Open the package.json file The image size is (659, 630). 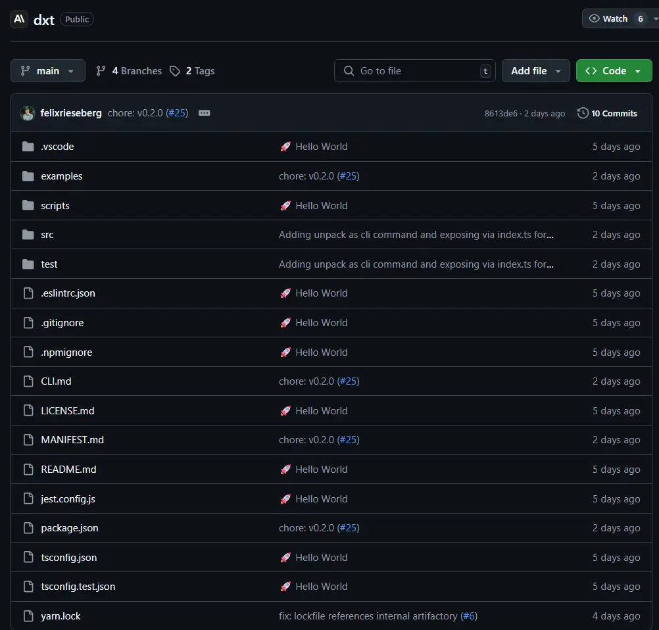point(70,528)
